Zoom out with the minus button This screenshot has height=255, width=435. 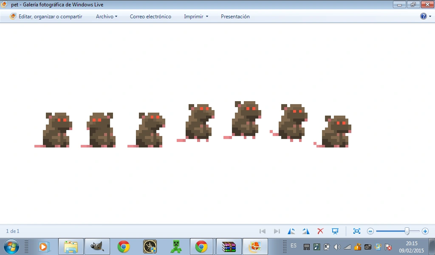click(370, 231)
